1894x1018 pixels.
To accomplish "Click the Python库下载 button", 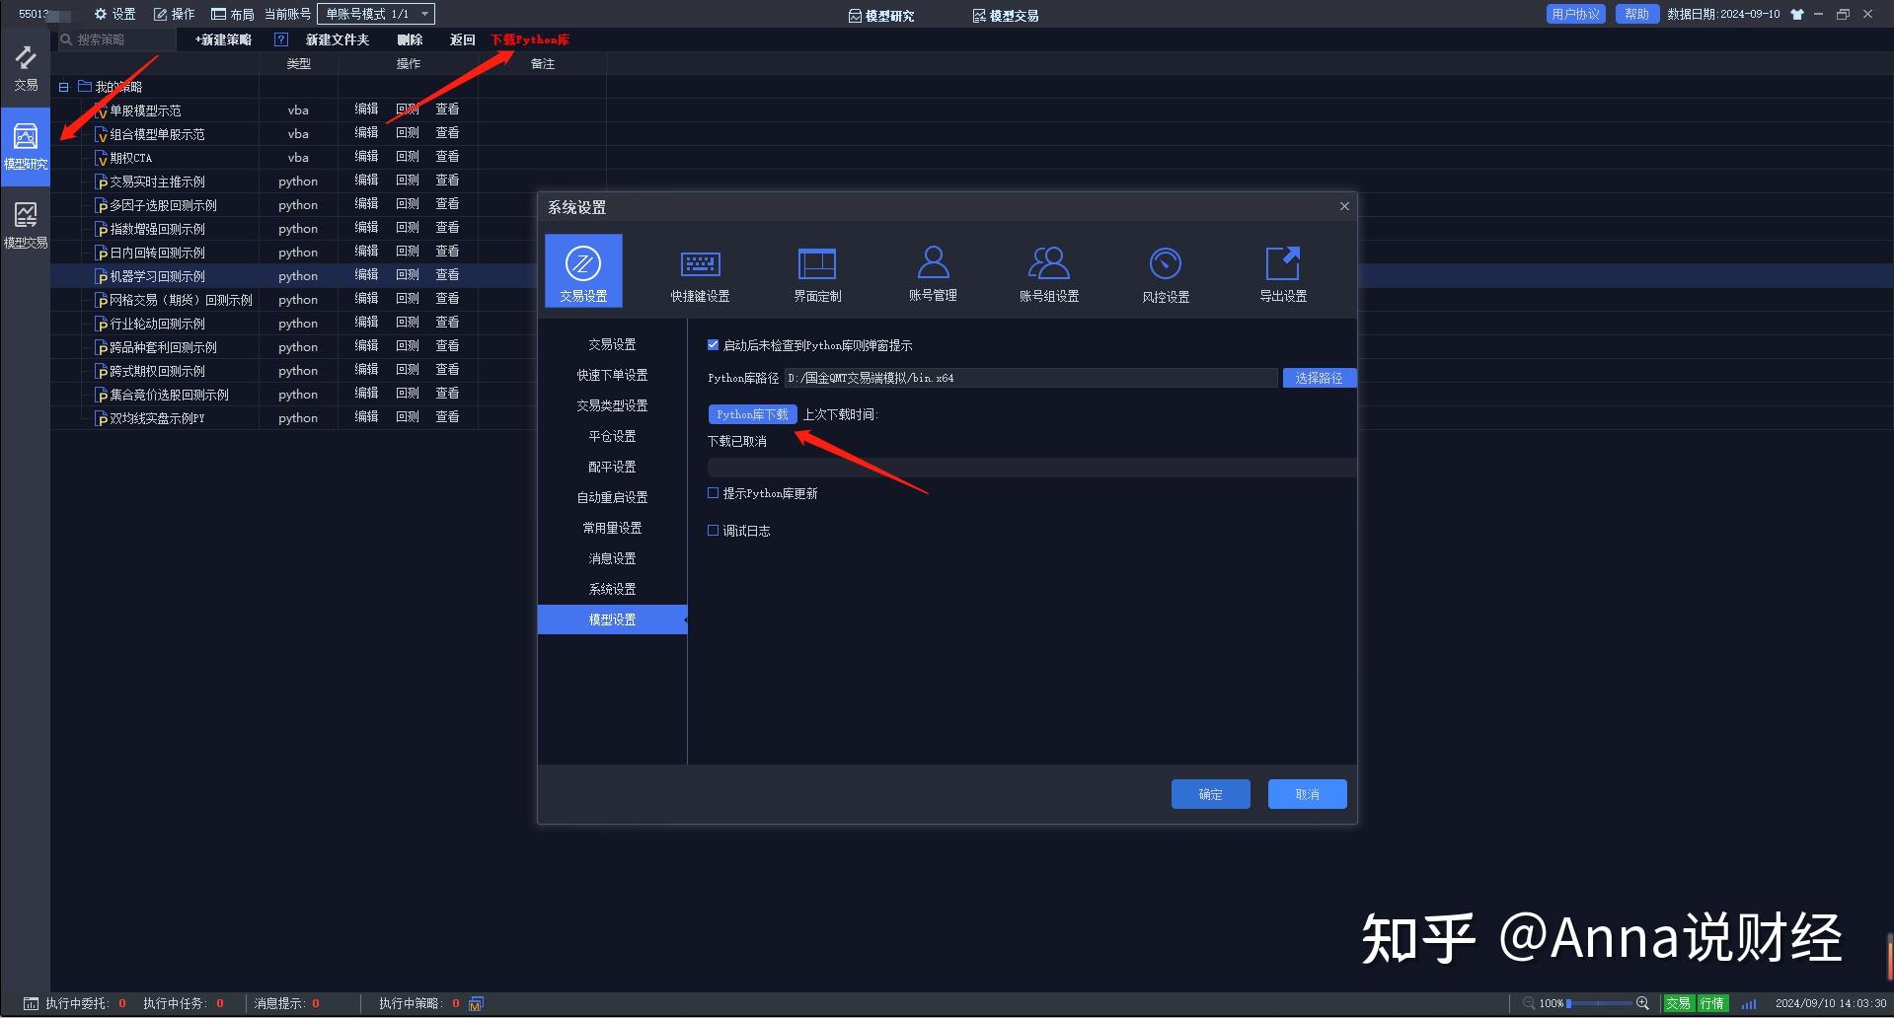I will [x=751, y=414].
